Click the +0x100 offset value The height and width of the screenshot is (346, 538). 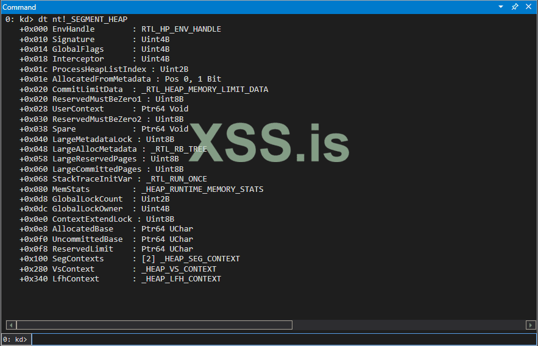(x=34, y=259)
